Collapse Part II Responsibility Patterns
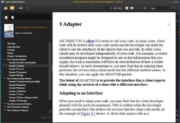The width and height of the screenshot is (180, 123). 5,78
